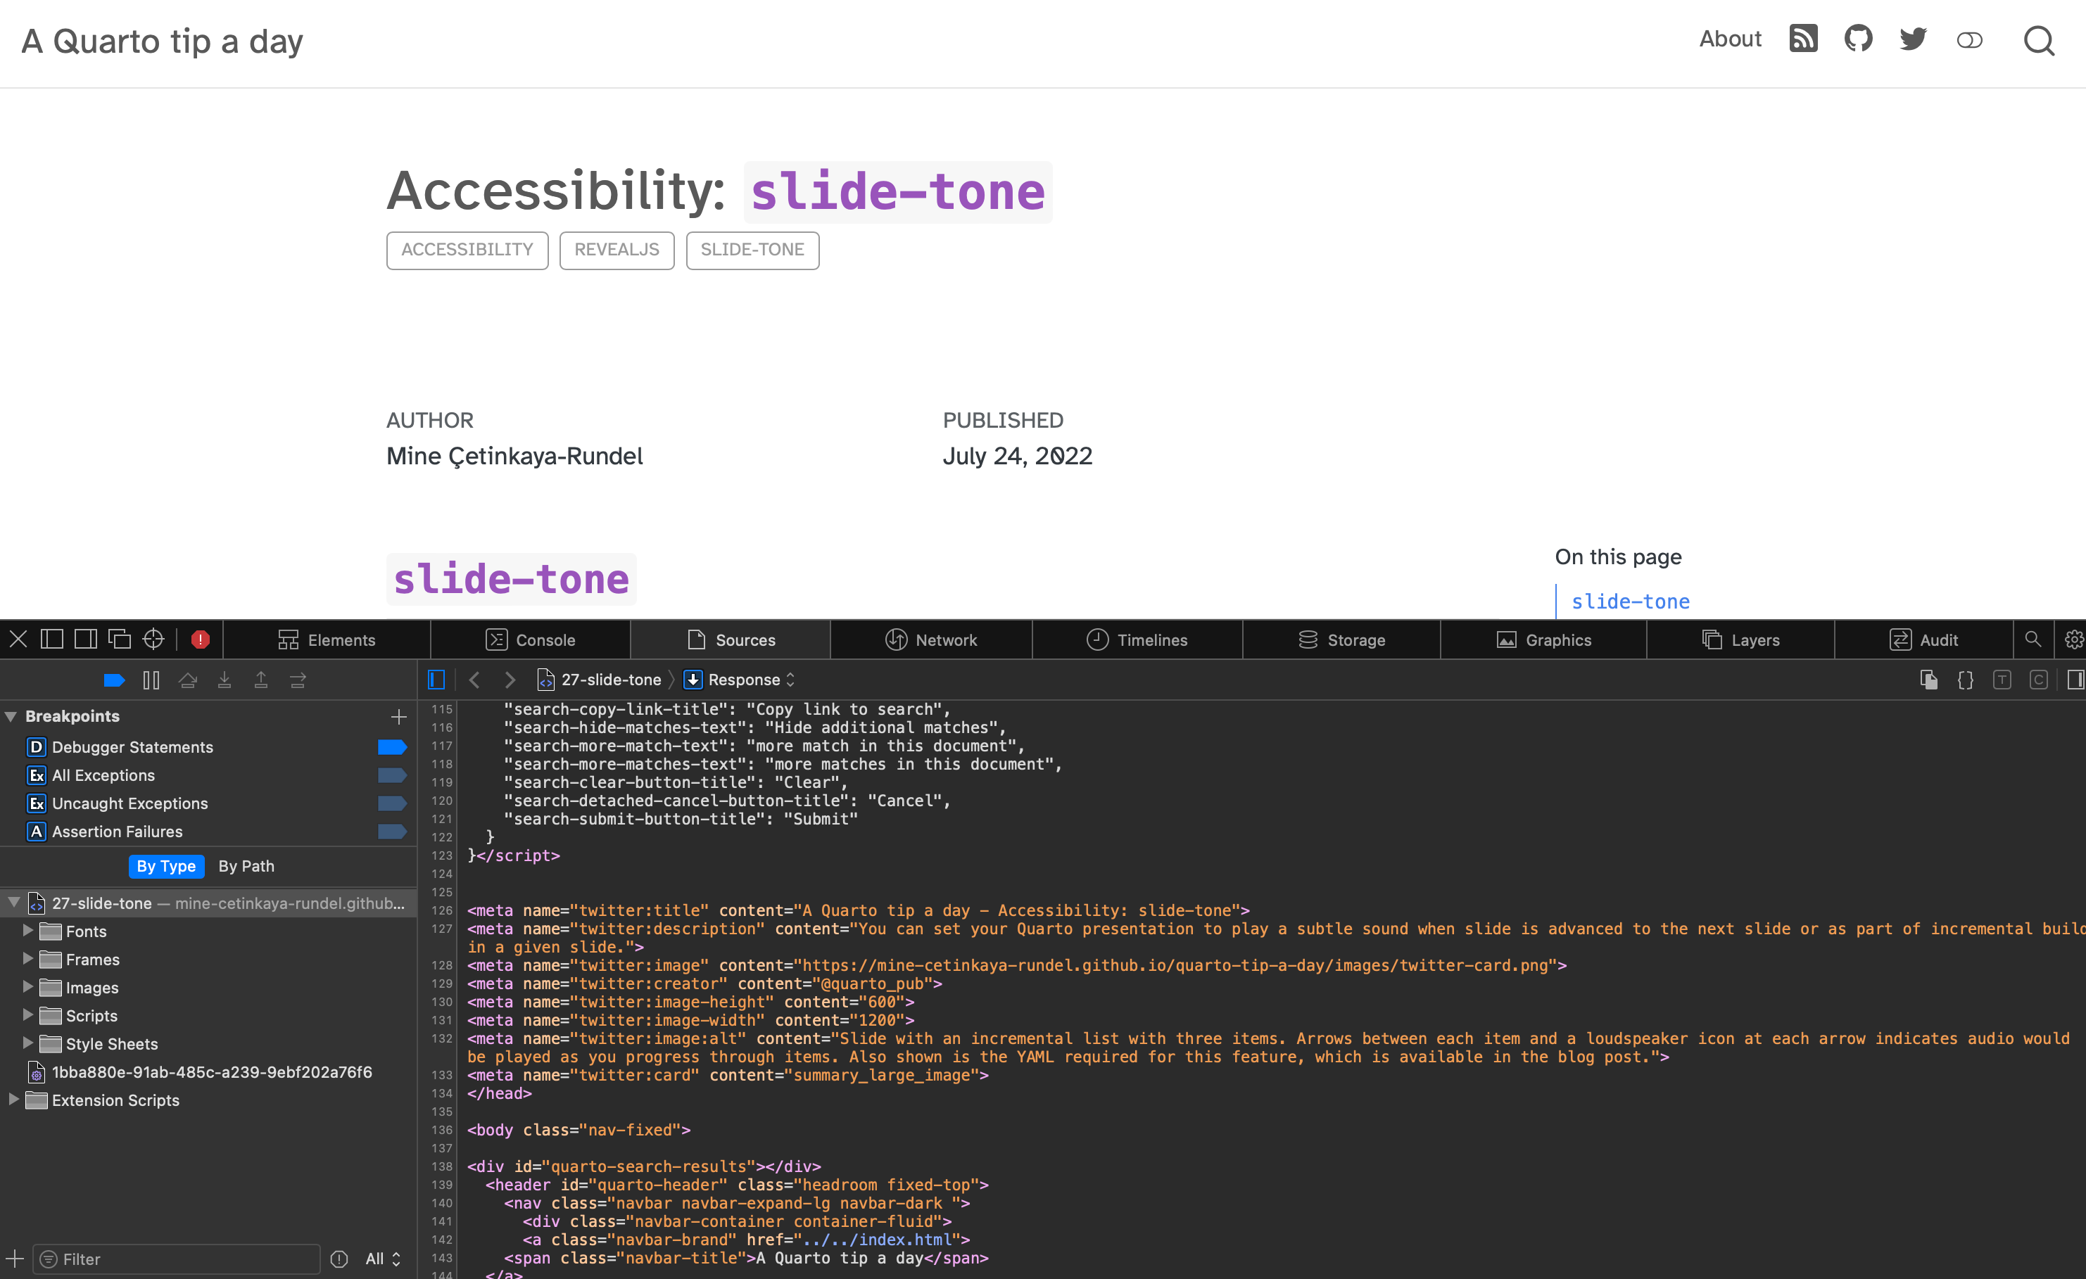Click the Step over debugger icon

[188, 680]
